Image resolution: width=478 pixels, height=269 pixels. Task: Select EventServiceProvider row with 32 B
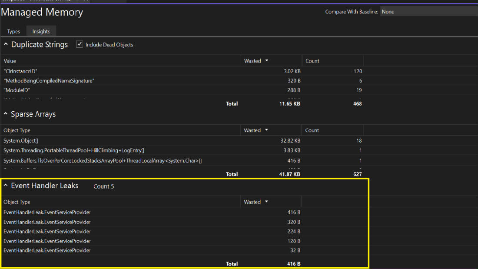pyautogui.click(x=184, y=250)
